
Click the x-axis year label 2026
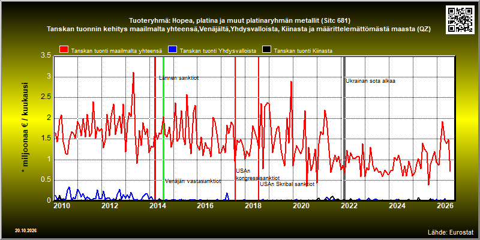point(445,205)
